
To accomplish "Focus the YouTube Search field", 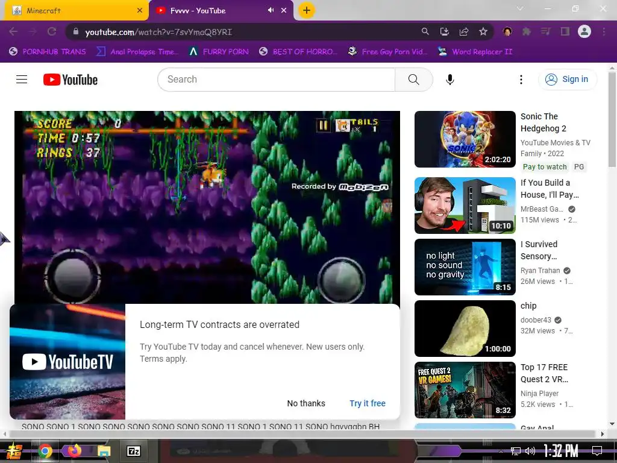I will (x=276, y=80).
